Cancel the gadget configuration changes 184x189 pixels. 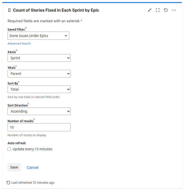pyautogui.click(x=33, y=167)
